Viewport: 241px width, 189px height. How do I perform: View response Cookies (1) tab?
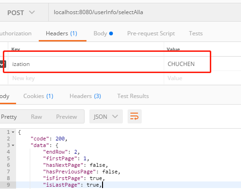[x=38, y=96]
